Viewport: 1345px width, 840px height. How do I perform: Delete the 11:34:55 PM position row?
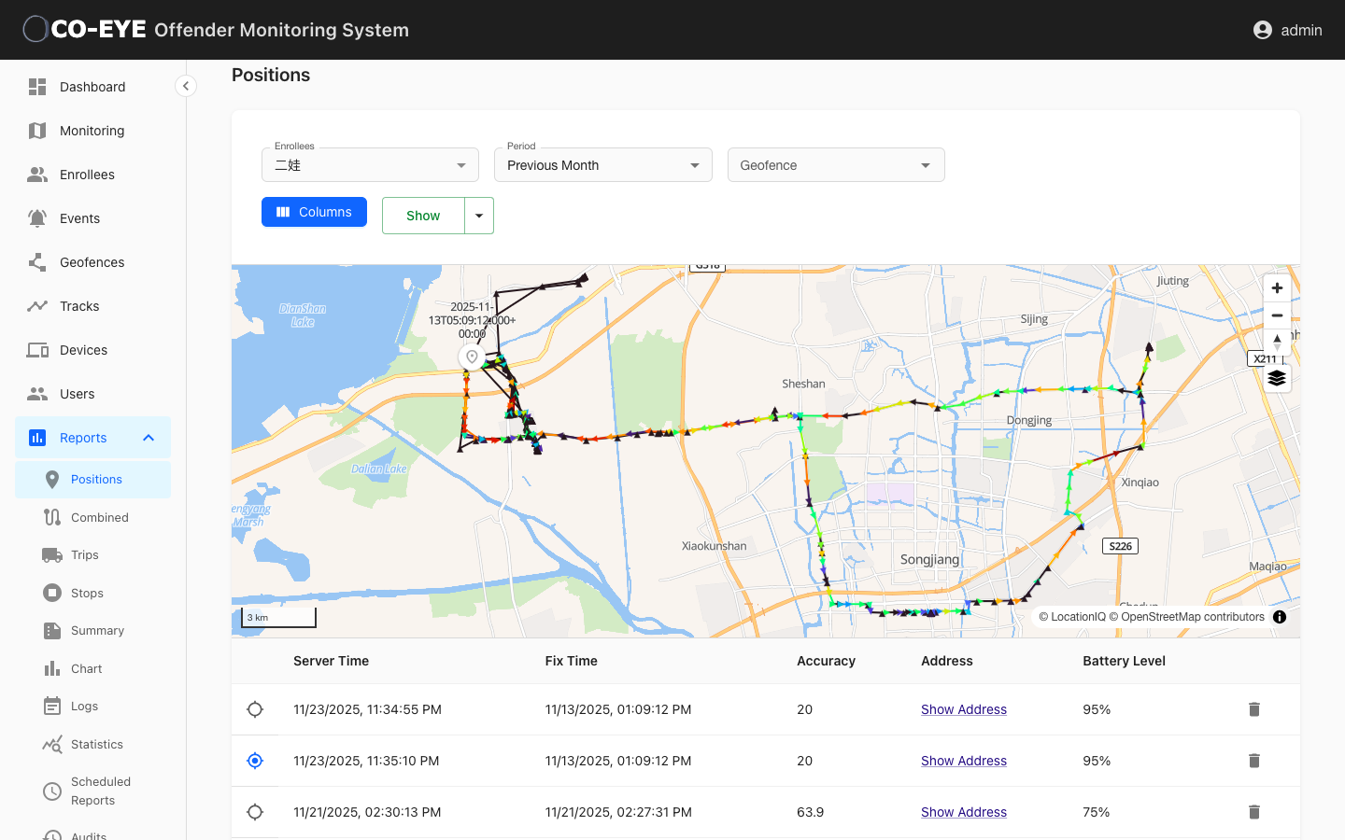1254,709
